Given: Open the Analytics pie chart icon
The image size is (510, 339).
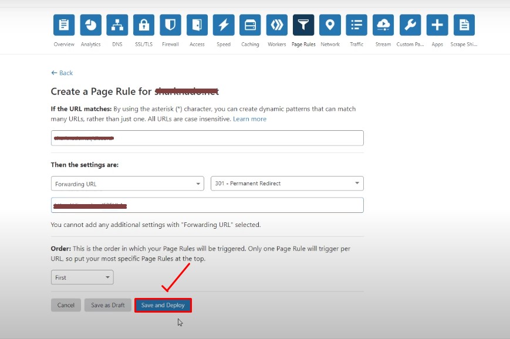Looking at the screenshot, I should pyautogui.click(x=91, y=25).
